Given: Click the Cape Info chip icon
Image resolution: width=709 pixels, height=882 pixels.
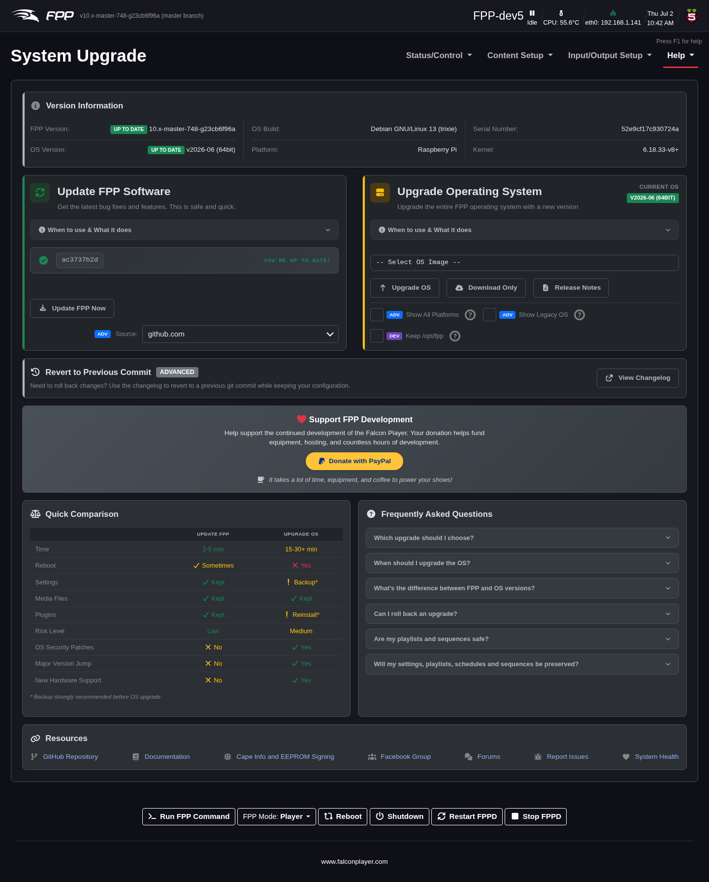Looking at the screenshot, I should point(227,757).
